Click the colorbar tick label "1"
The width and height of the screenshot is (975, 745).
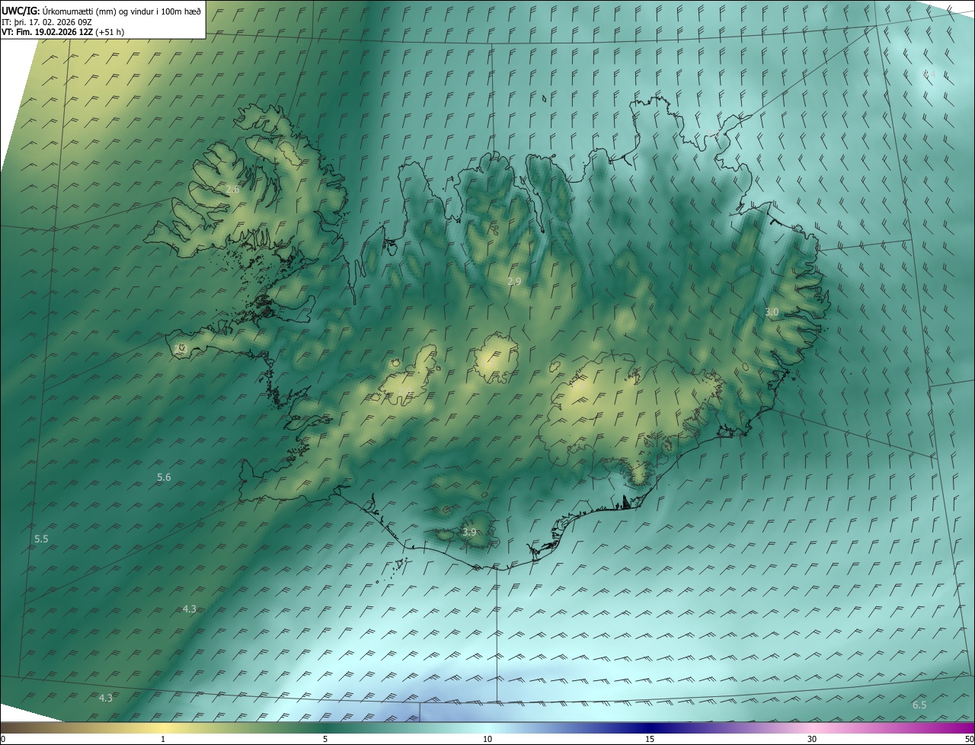click(x=163, y=740)
